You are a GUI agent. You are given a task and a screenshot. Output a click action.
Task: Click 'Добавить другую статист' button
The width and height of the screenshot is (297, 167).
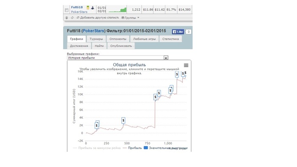98,17
